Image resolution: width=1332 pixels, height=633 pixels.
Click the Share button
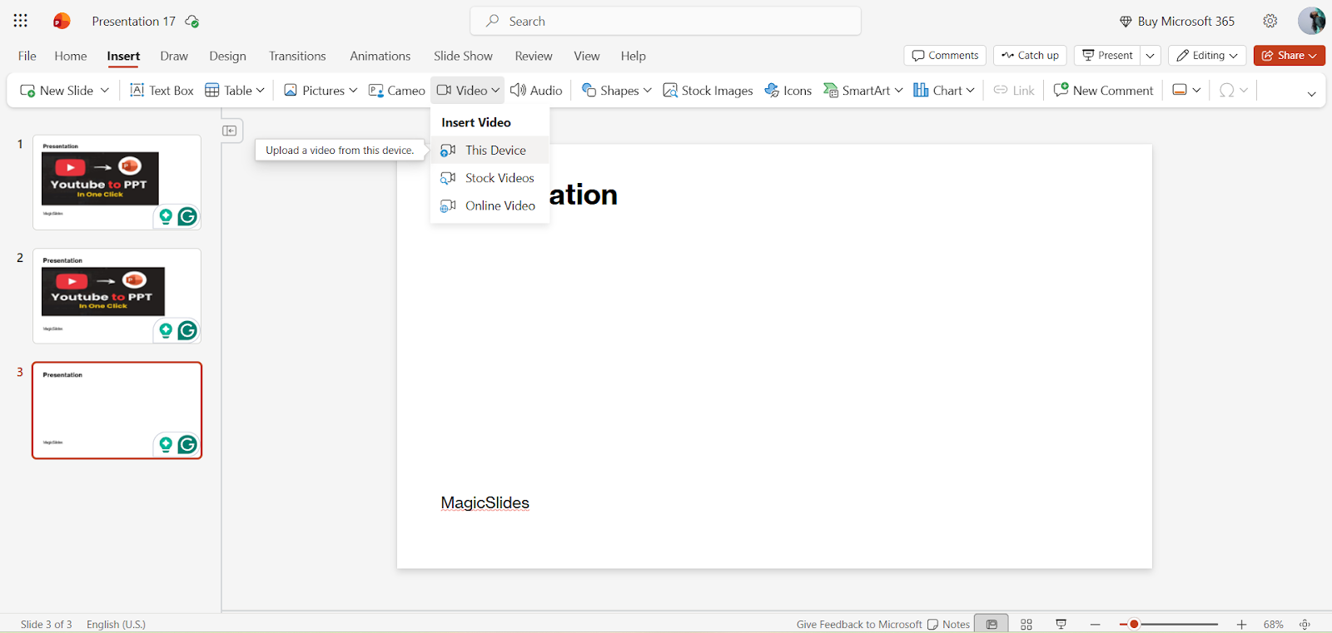click(x=1290, y=56)
